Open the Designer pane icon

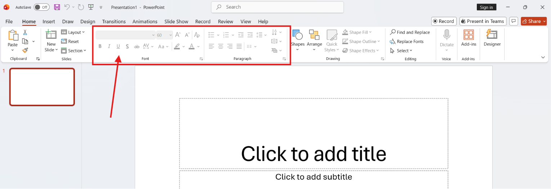coord(492,34)
